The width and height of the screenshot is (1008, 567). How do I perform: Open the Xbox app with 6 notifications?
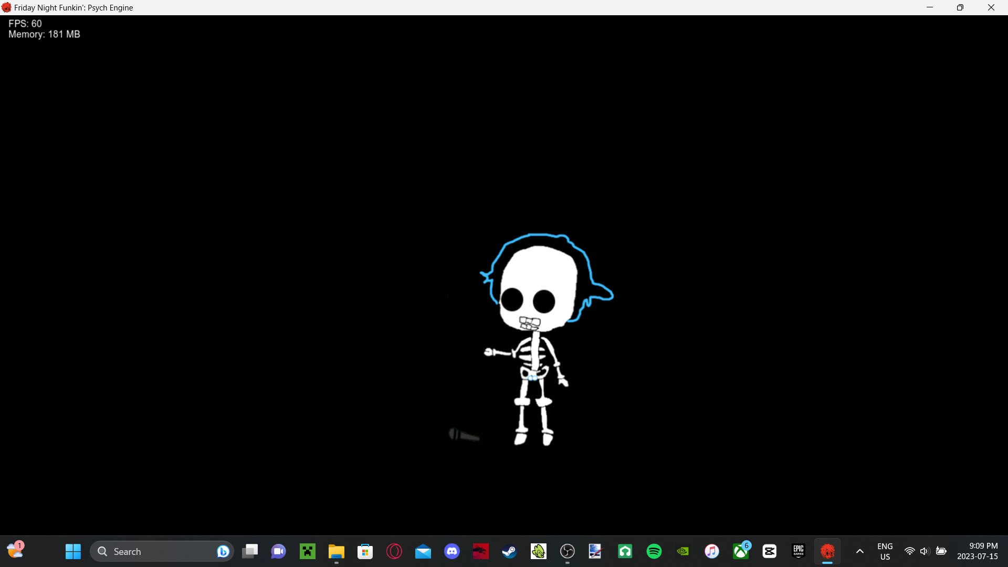pyautogui.click(x=741, y=551)
